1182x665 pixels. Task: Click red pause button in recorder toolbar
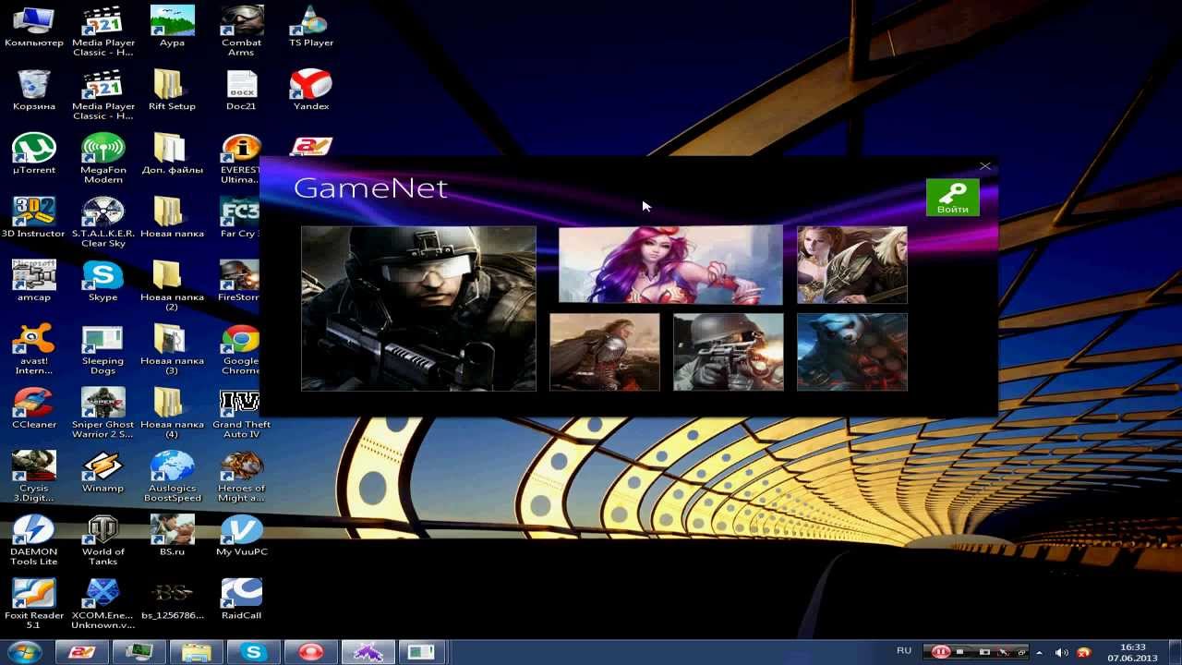click(940, 652)
